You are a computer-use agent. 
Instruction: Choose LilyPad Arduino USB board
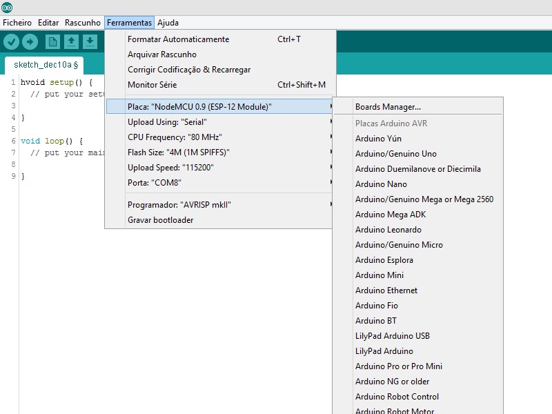[x=418, y=335]
